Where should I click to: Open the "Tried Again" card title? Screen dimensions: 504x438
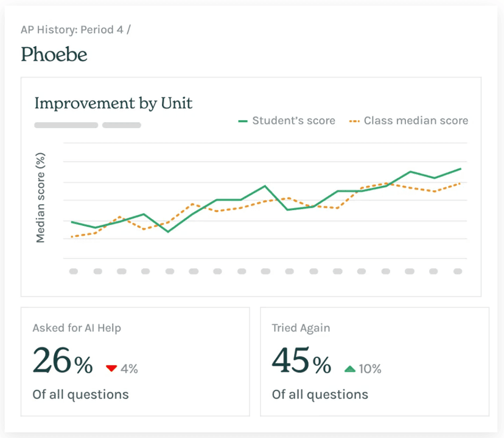coord(301,328)
